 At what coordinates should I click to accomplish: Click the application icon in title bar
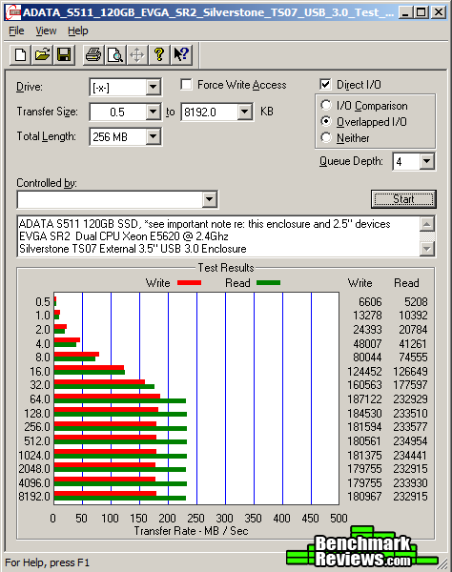point(13,12)
